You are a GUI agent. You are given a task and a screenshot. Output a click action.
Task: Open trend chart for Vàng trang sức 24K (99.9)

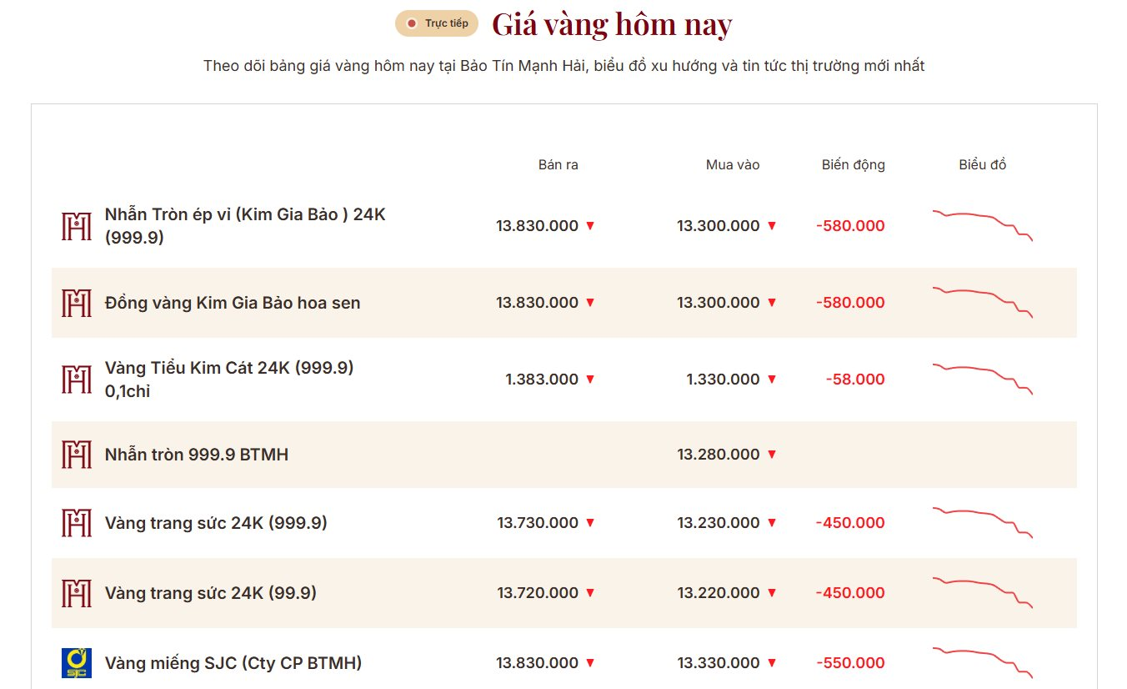coord(983,592)
